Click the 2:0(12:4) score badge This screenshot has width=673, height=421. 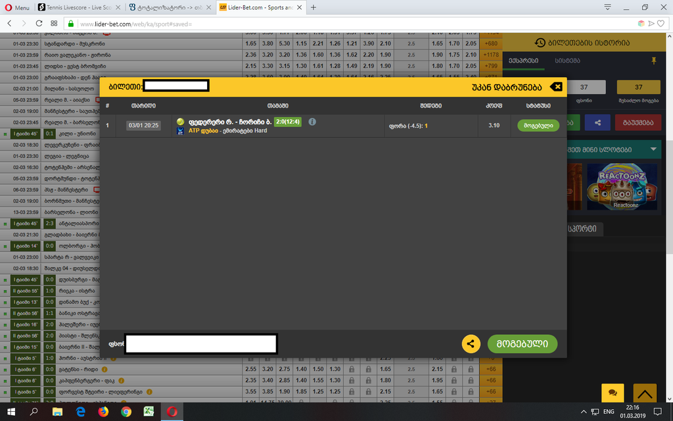click(288, 122)
